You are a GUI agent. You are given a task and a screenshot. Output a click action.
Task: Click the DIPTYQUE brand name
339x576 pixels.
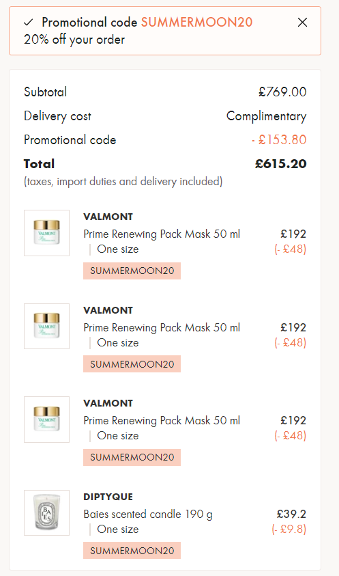coord(108,497)
